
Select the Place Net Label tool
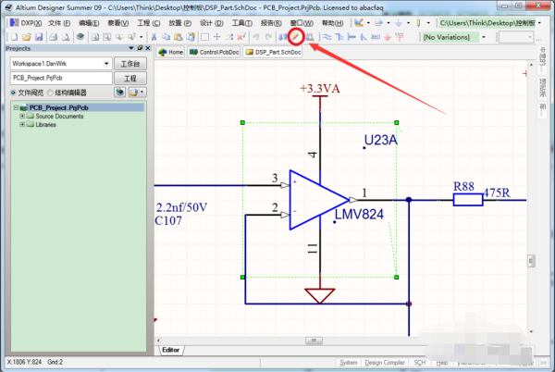[x=376, y=37]
